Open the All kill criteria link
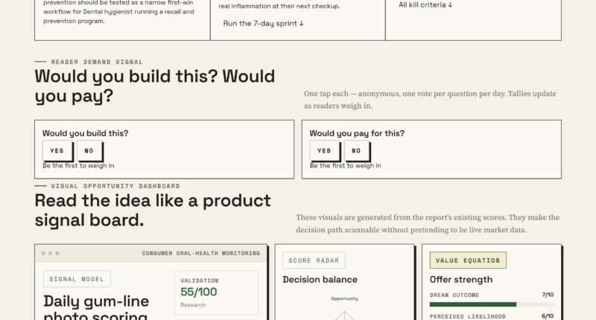596x320 pixels. pyautogui.click(x=425, y=5)
